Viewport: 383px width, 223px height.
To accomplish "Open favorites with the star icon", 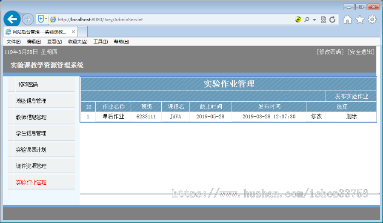I will pyautogui.click(x=360, y=20).
